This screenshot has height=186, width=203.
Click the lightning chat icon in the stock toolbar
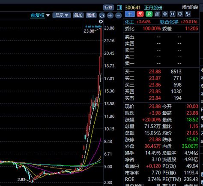(165, 14)
